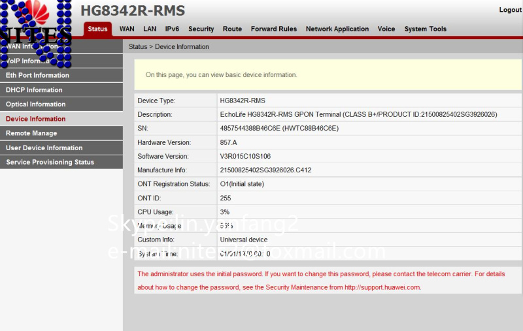This screenshot has height=331, width=523.
Task: Click the Device Type value HG8342R-RMS
Action: point(243,101)
